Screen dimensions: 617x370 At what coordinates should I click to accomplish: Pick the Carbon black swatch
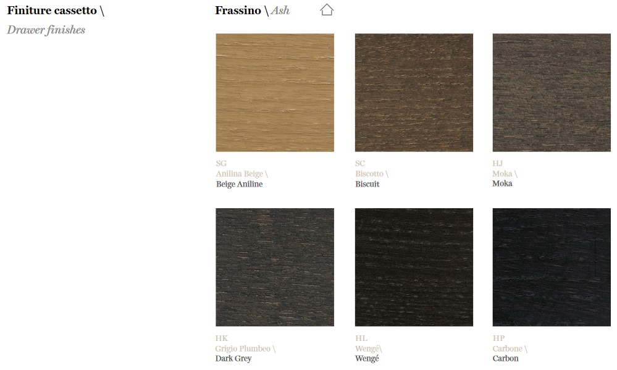552,267
